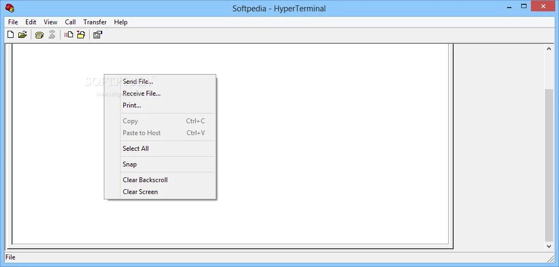Open the Help menu

tap(121, 22)
